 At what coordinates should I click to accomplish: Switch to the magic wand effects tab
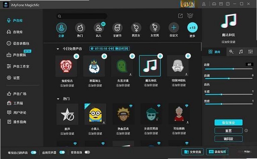pyautogui.click(x=231, y=52)
